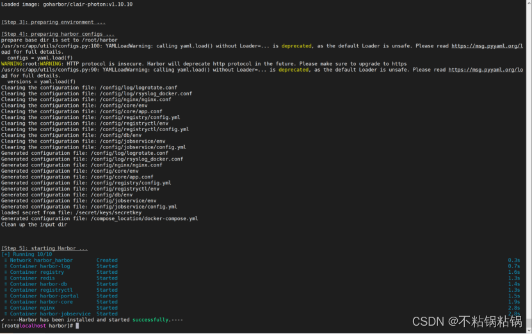Click Clearing line for /config/core/env
This screenshot has height=334, width=532.
[x=74, y=106]
